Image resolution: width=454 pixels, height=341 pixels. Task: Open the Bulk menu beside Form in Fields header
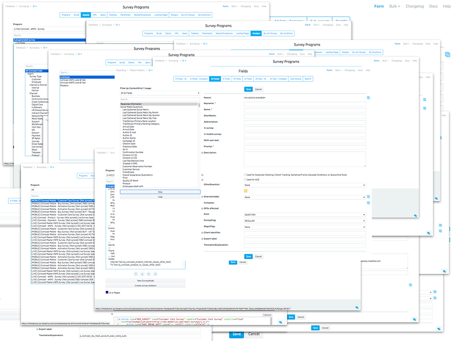coord(338,70)
